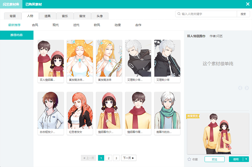Image resolution: width=252 pixels, height=167 pixels.
Task: Select page 1 button
Action: [x=101, y=158]
